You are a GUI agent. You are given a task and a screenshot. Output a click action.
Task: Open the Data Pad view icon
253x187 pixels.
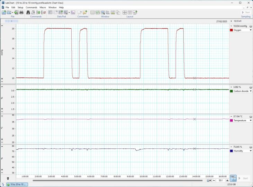click(50, 12)
